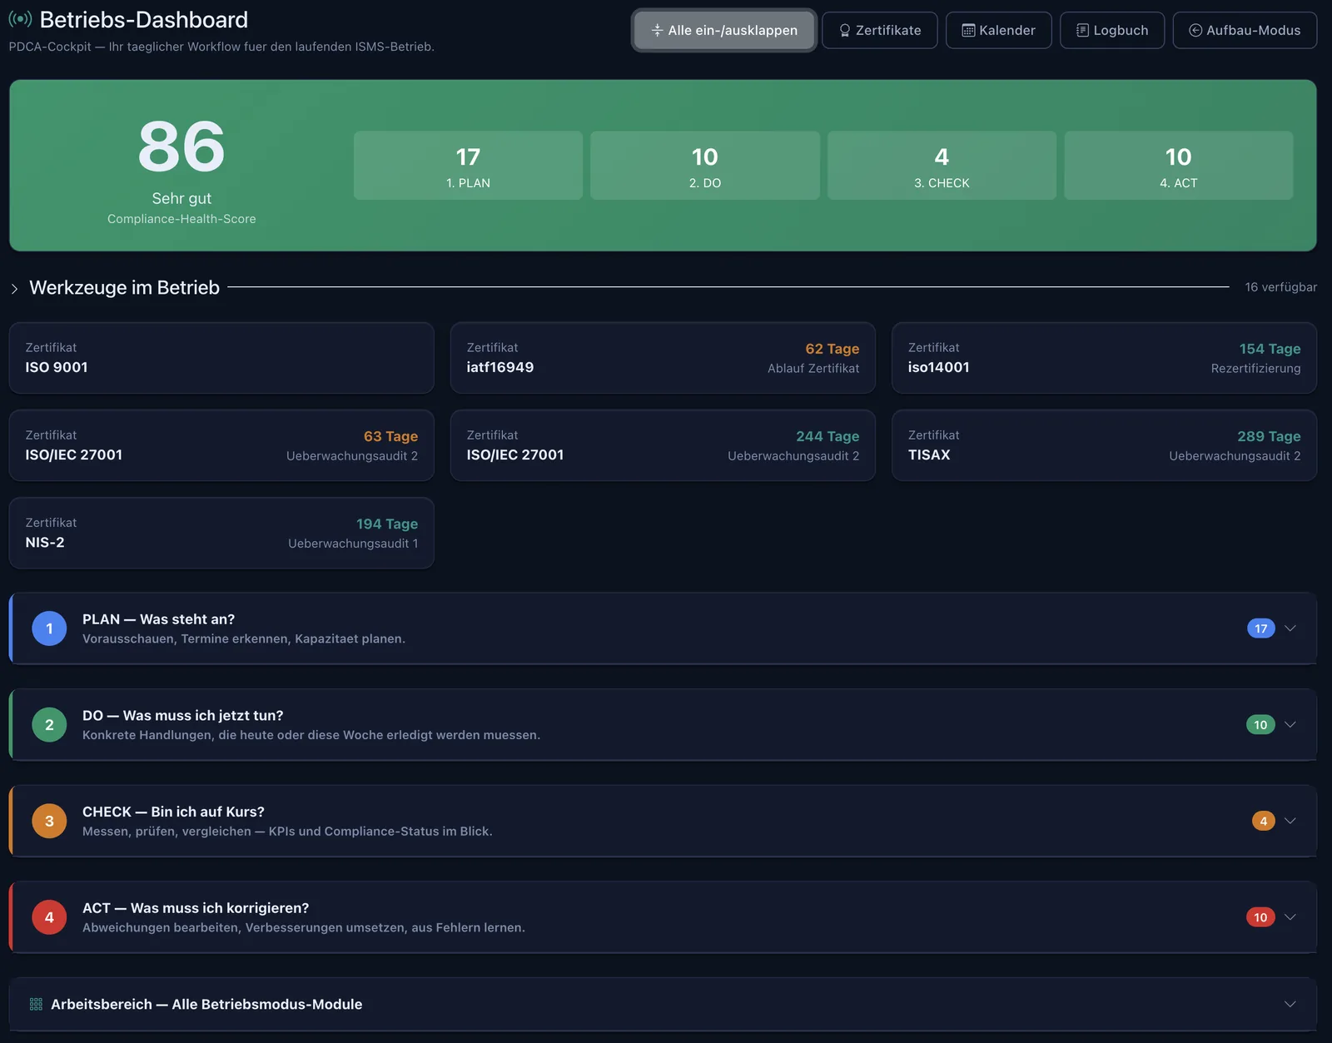Click the orange 4 count badge

(1263, 821)
